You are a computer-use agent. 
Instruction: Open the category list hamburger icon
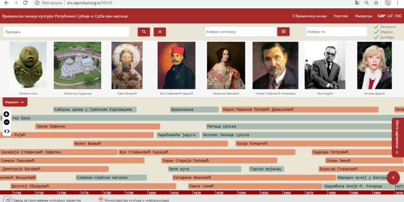(x=283, y=31)
